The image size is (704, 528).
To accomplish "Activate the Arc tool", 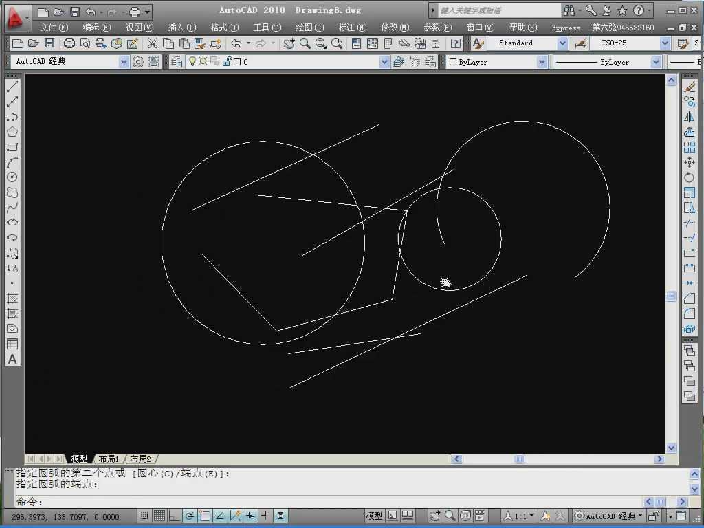I will tap(12, 162).
